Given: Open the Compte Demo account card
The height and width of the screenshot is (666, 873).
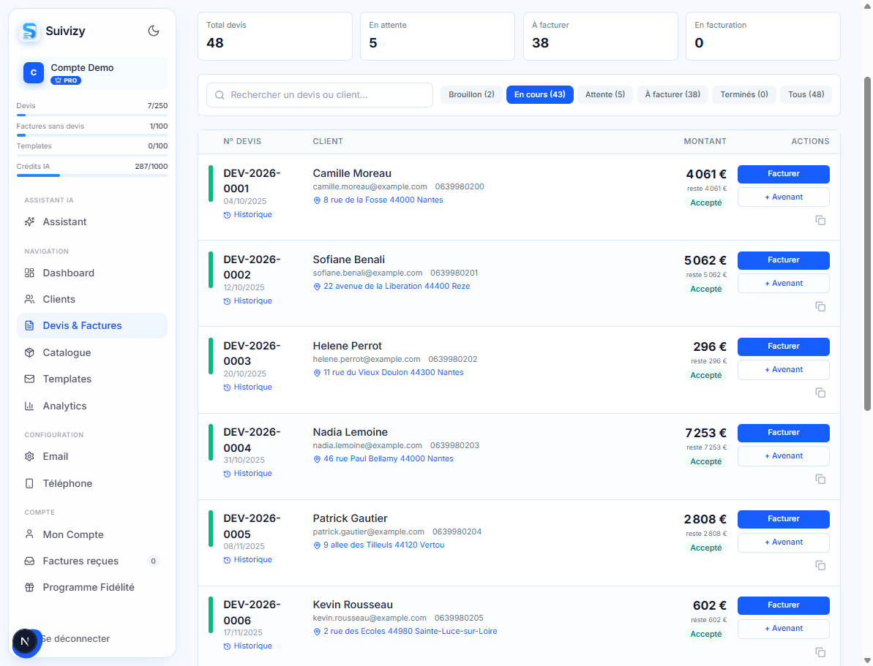Looking at the screenshot, I should (x=92, y=73).
